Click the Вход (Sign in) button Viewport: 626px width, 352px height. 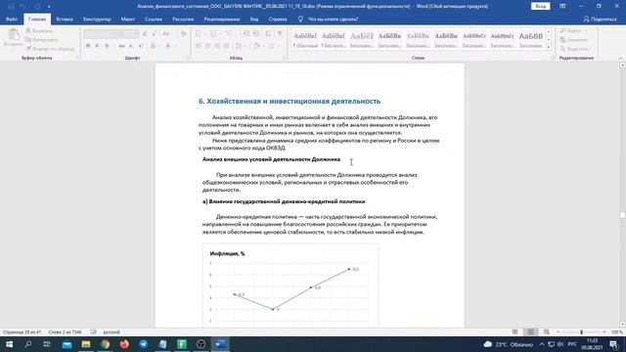click(541, 6)
